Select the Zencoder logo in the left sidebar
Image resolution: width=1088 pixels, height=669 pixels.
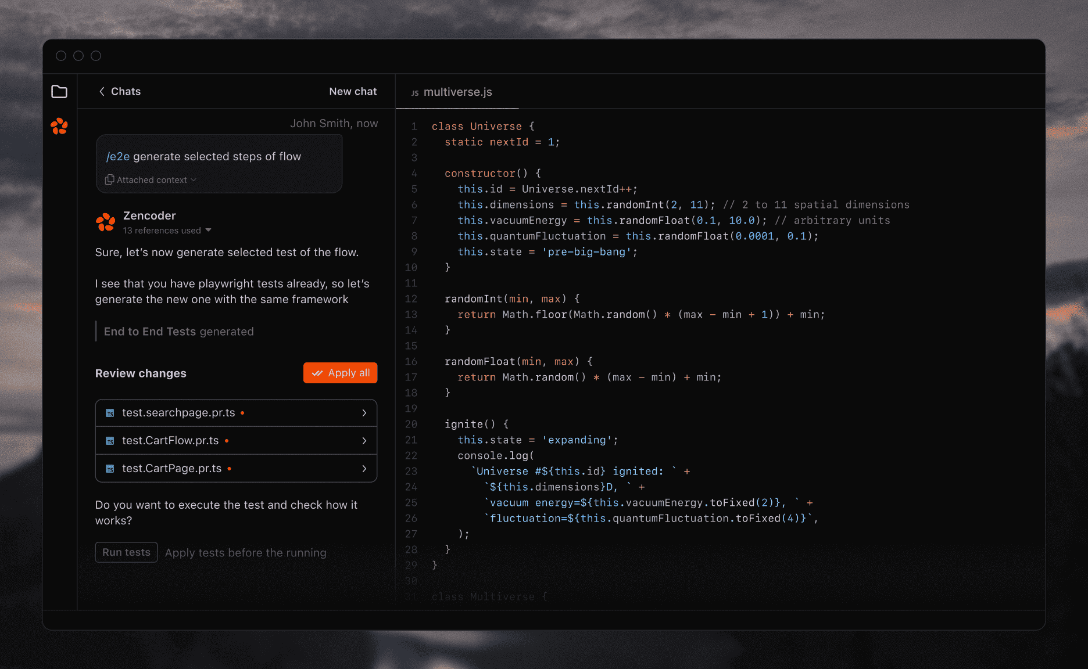pyautogui.click(x=59, y=126)
